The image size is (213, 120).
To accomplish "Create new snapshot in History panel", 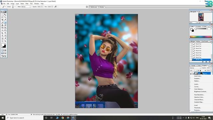I will (206, 62).
